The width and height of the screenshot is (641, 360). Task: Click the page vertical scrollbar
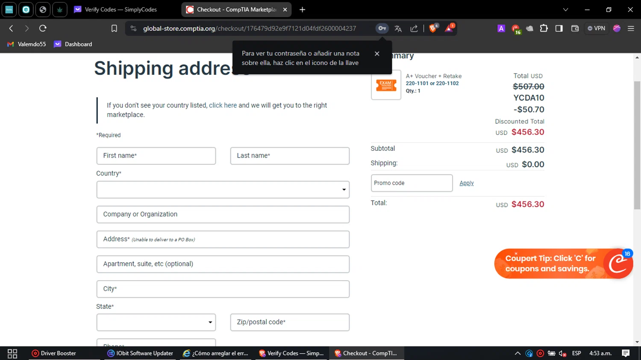click(x=637, y=145)
